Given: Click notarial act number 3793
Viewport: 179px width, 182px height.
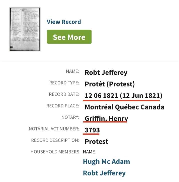Looking at the screenshot, I should click(92, 130).
